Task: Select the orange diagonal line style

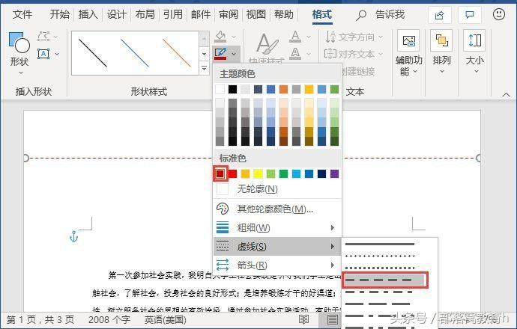Action: pyautogui.click(x=177, y=52)
